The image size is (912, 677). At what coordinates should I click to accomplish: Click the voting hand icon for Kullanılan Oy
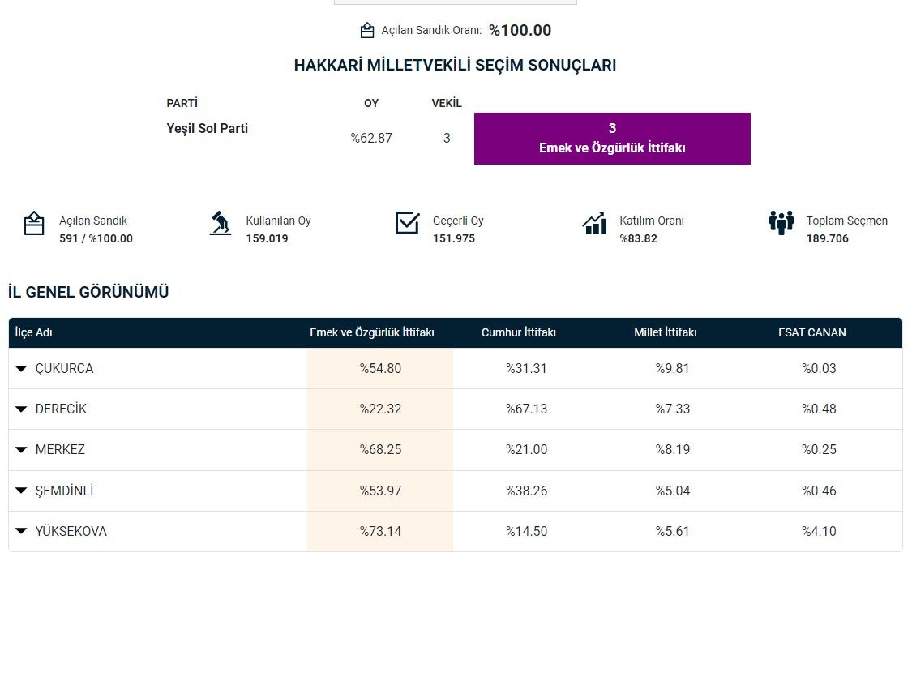[x=220, y=224]
